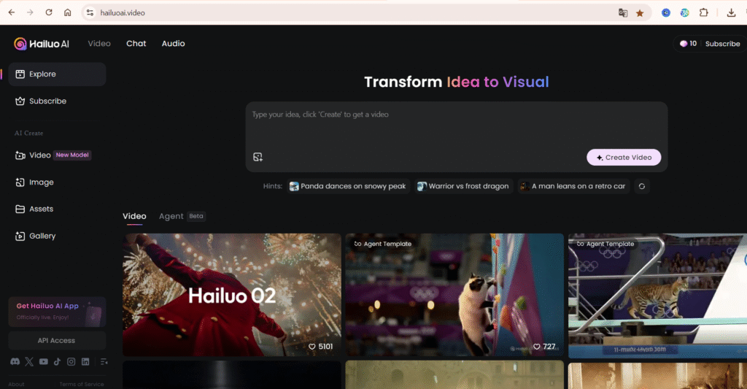The width and height of the screenshot is (747, 389).
Task: Open Video New Model in sidebar
Action: pyautogui.click(x=57, y=155)
